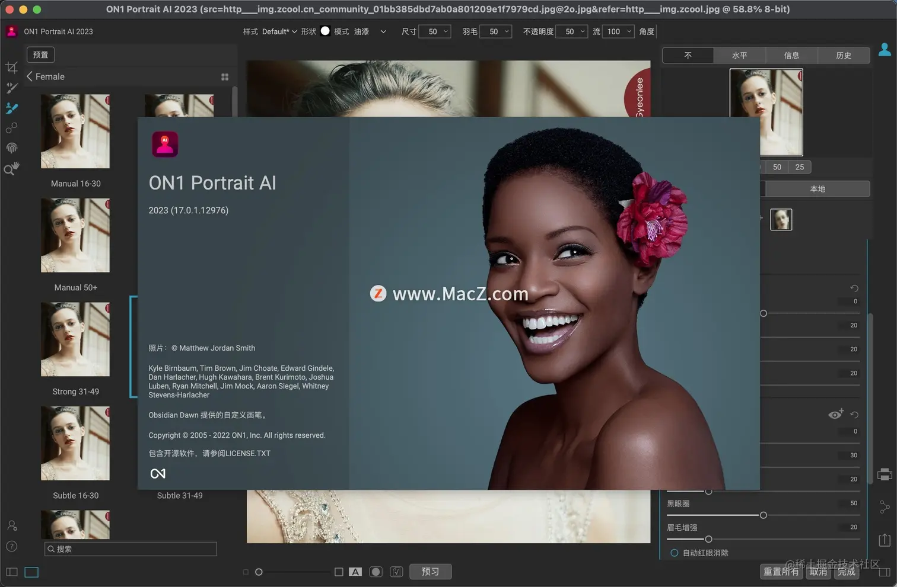
Task: Switch to the 本地 tab
Action: click(x=818, y=189)
